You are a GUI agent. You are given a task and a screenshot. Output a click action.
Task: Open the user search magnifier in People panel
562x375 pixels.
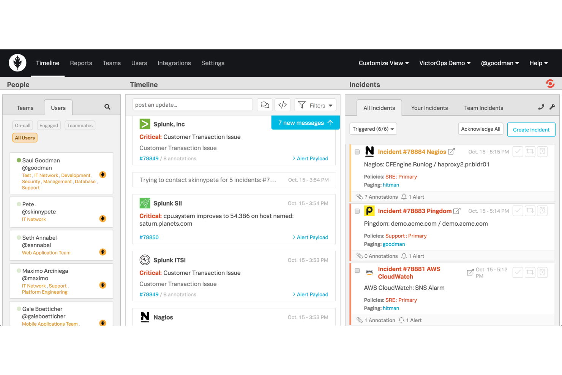pos(107,107)
